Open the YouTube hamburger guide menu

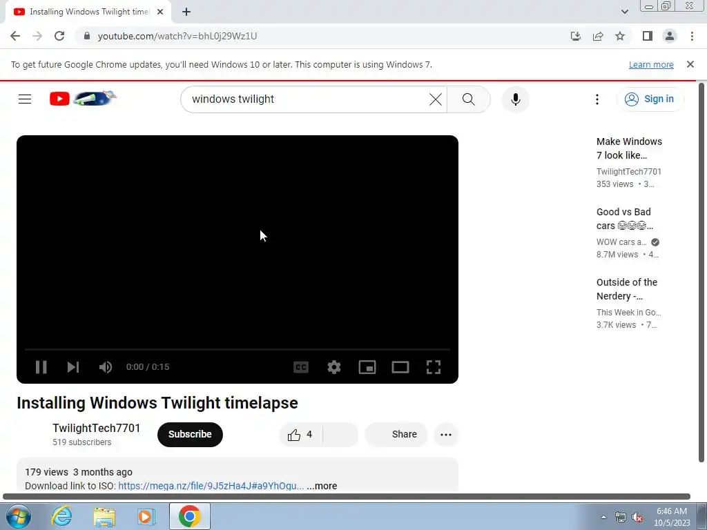click(25, 99)
